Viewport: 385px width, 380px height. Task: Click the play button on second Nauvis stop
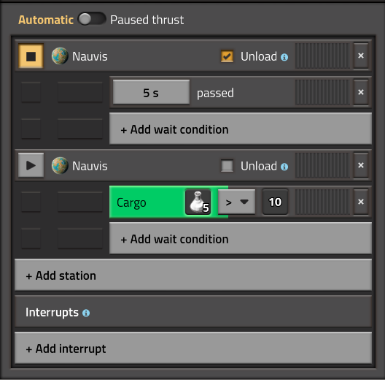(31, 165)
